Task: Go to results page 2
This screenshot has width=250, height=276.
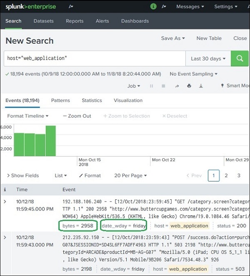Action: (226, 176)
